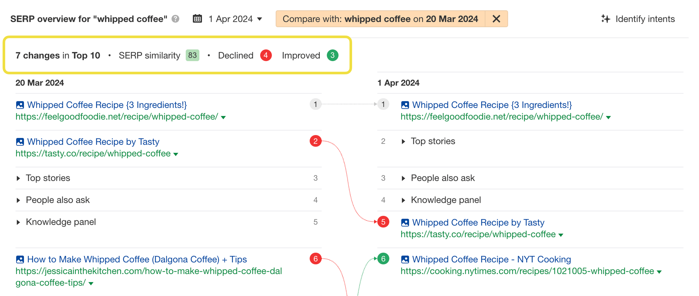This screenshot has height=296, width=699.
Task: Click the green position 6 badge on NYT result
Action: click(x=383, y=259)
